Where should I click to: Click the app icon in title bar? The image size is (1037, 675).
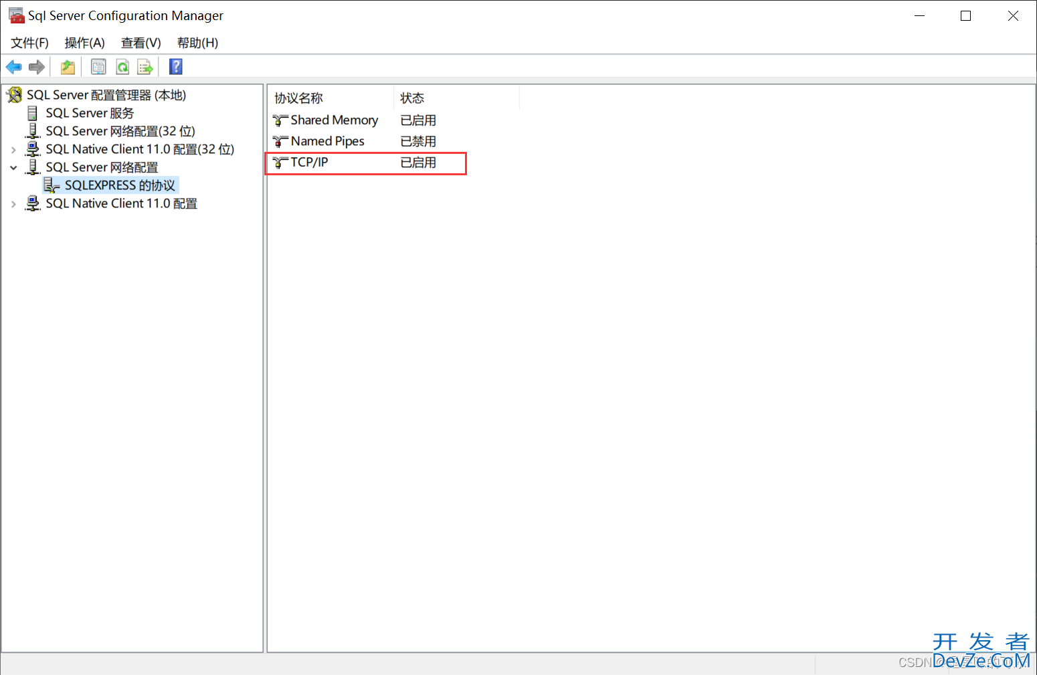[16, 15]
